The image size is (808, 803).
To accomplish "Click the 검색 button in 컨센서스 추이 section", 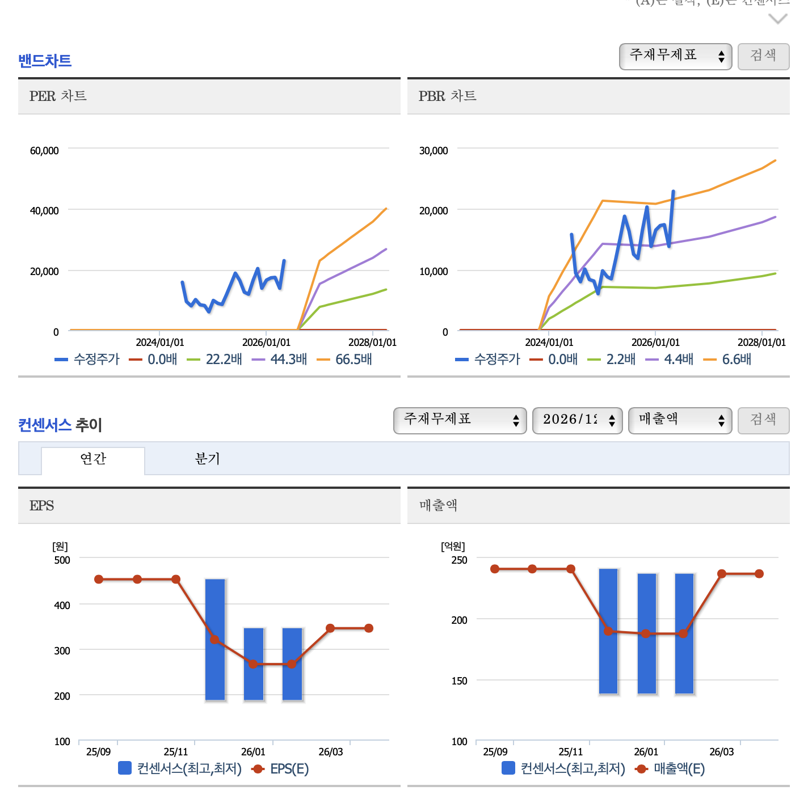I will click(763, 420).
